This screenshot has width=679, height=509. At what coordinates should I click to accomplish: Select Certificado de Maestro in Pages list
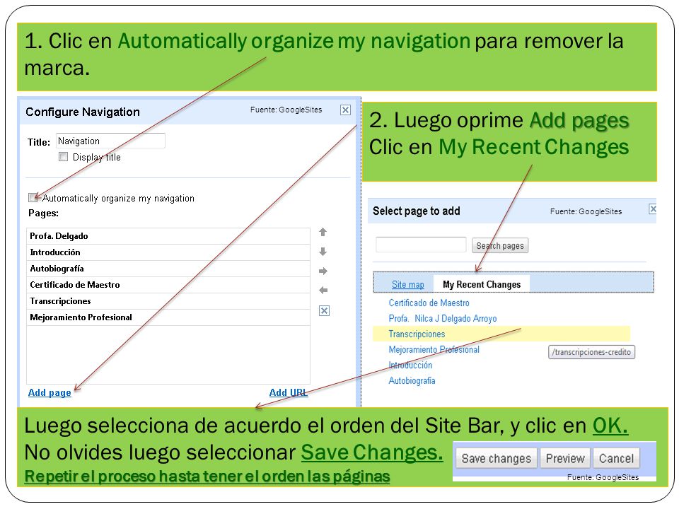[168, 285]
